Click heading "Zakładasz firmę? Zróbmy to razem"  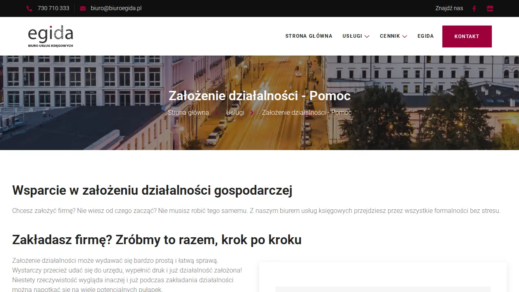click(x=157, y=240)
